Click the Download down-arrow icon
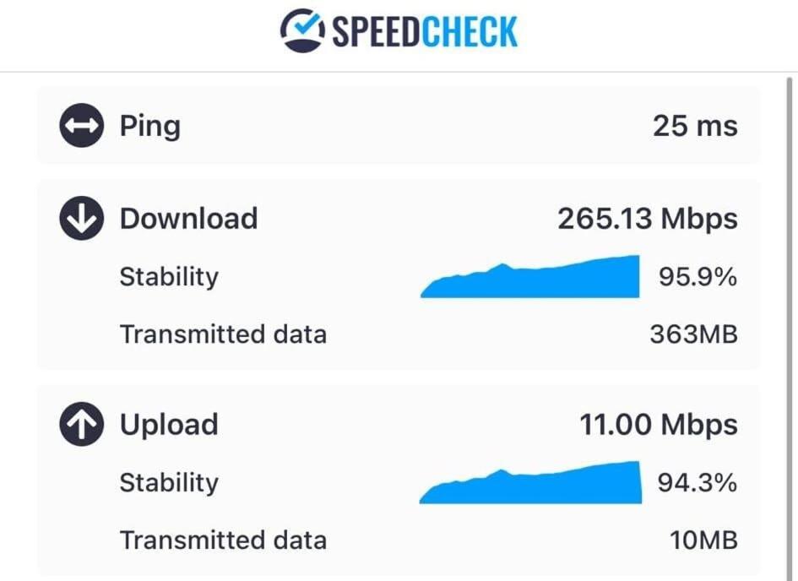The width and height of the screenshot is (798, 581). pos(81,218)
